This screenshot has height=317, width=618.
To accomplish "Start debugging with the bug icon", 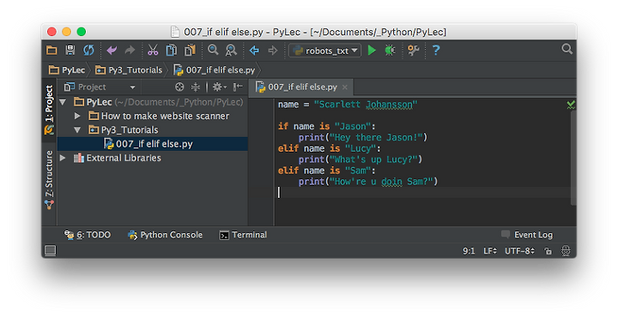I will [x=390, y=51].
